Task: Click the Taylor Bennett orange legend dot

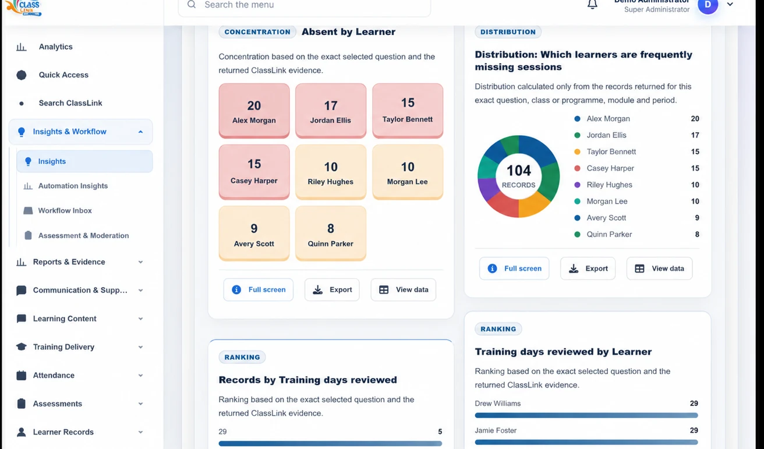Action: (x=577, y=152)
